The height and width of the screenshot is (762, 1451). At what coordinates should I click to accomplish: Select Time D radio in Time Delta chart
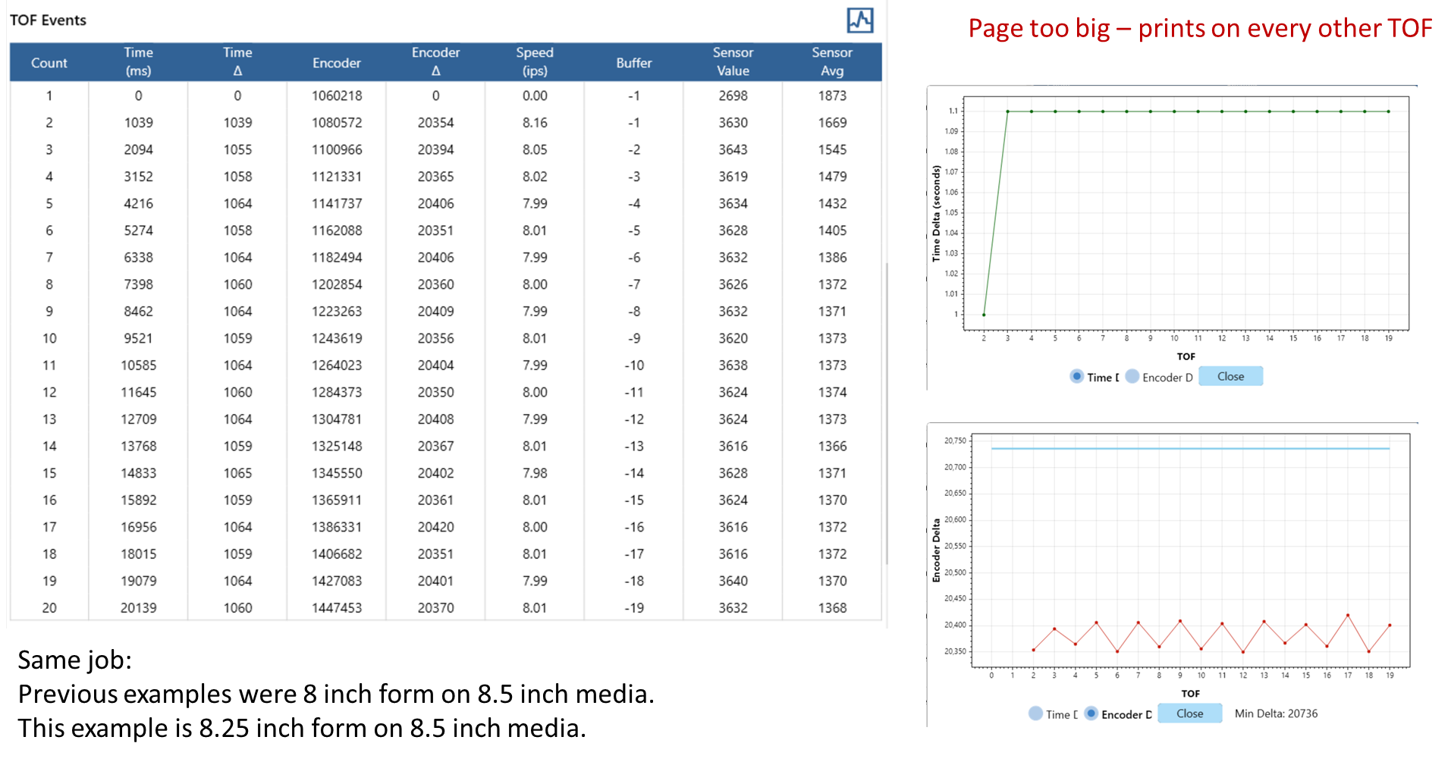pos(1076,377)
